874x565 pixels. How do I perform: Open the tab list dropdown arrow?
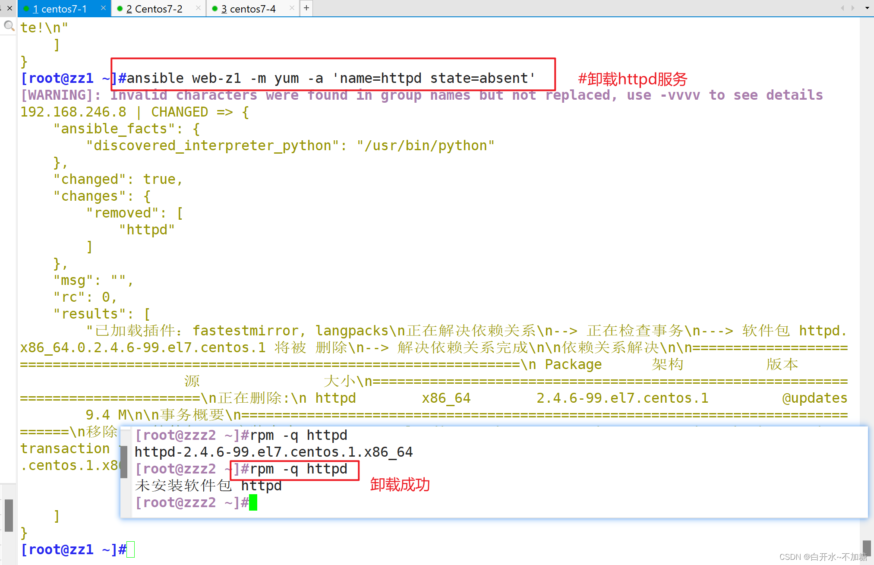click(x=867, y=8)
